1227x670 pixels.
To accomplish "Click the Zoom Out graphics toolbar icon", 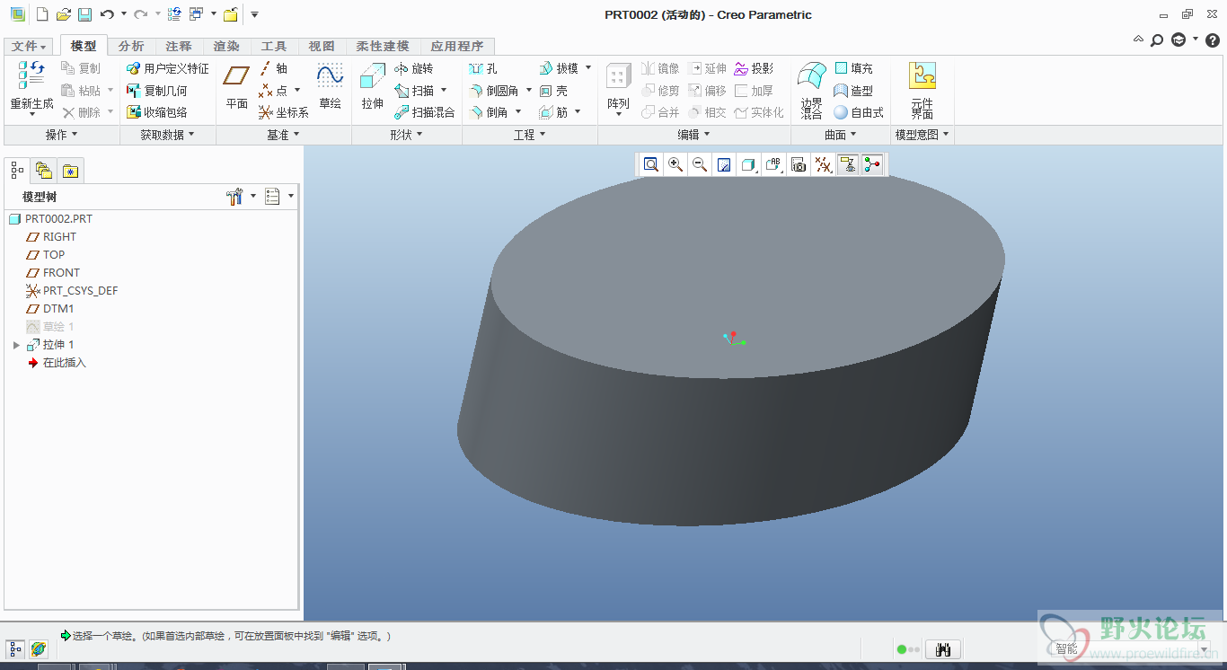I will pyautogui.click(x=700, y=164).
